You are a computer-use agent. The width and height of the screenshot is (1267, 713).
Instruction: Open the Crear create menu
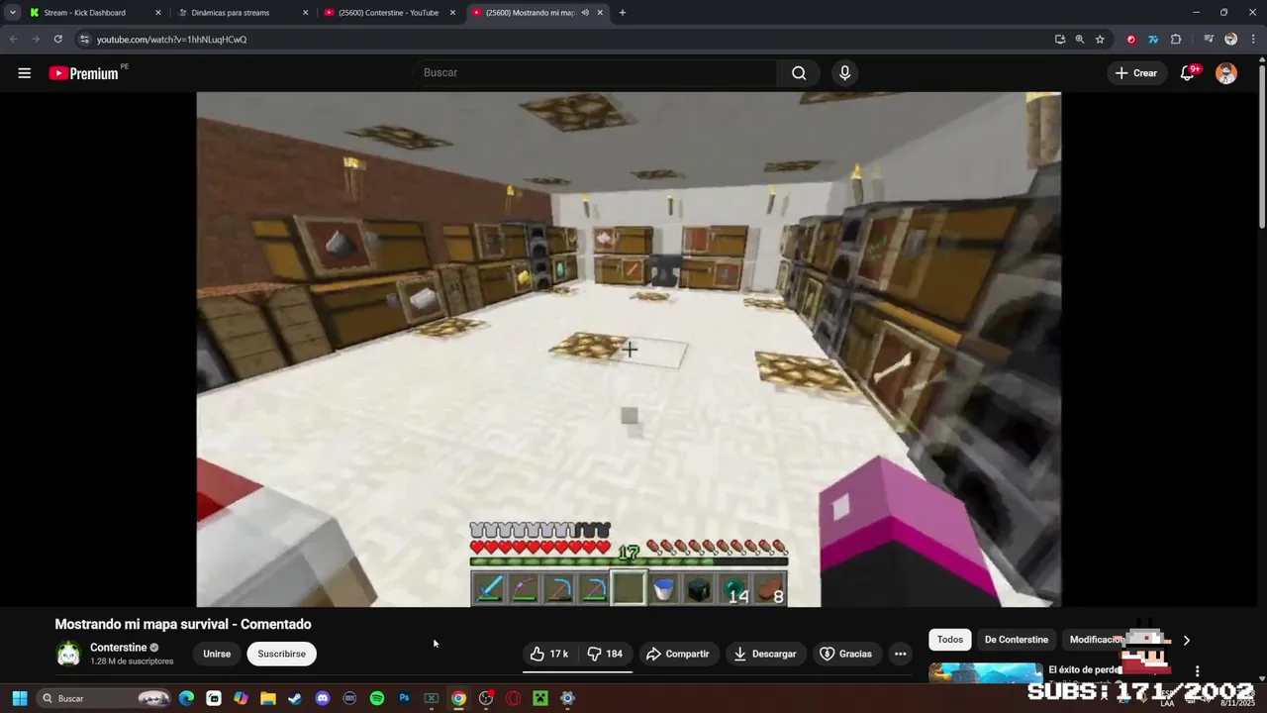point(1136,73)
